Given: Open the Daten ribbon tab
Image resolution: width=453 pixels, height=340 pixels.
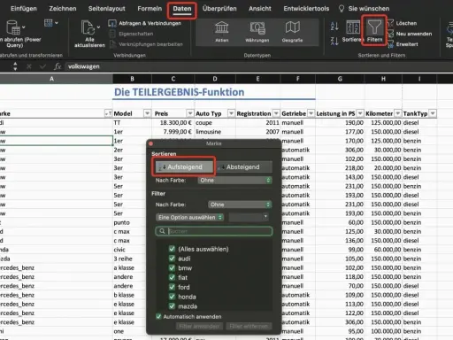Looking at the screenshot, I should click(x=182, y=9).
